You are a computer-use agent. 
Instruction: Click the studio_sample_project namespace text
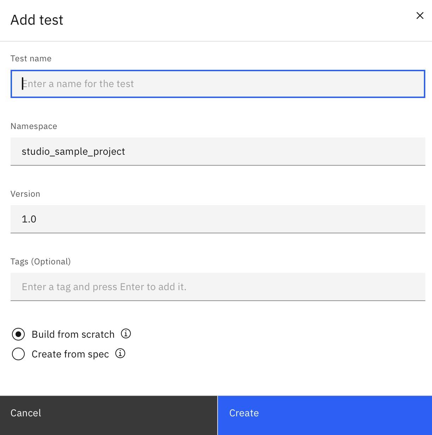[73, 152]
